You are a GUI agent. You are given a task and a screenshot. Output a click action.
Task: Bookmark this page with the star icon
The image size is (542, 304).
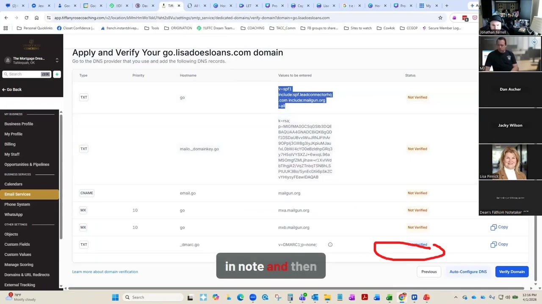pyautogui.click(x=440, y=18)
